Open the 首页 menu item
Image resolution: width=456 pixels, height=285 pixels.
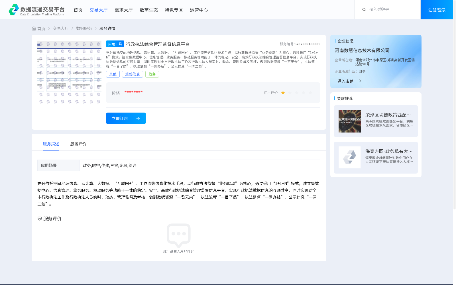tap(78, 10)
